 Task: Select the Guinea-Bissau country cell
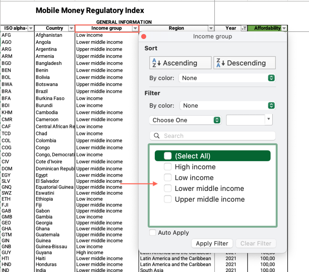[55, 247]
